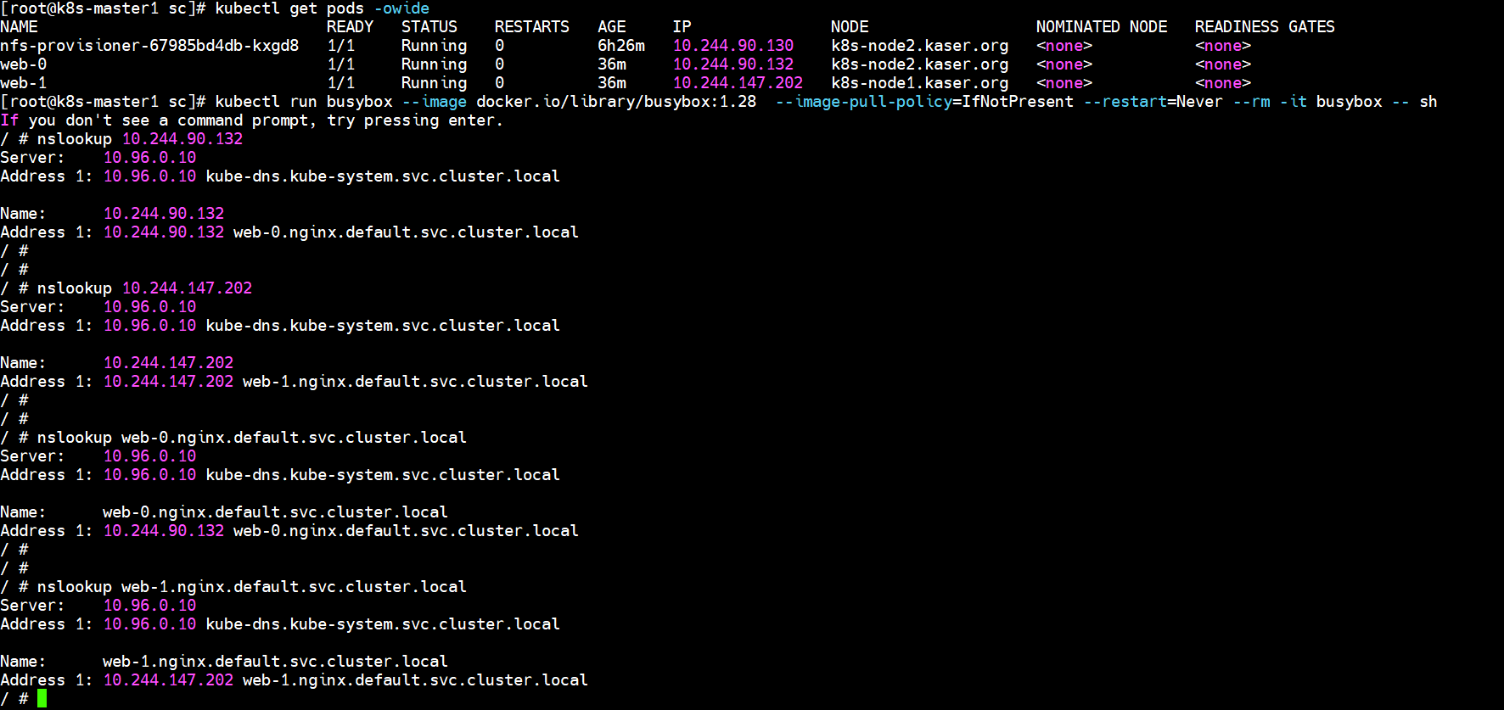Click the command 'nslookup web-0.nginx.default.svc.cluster.local'
Screen dimensions: 1504x710
coord(252,438)
